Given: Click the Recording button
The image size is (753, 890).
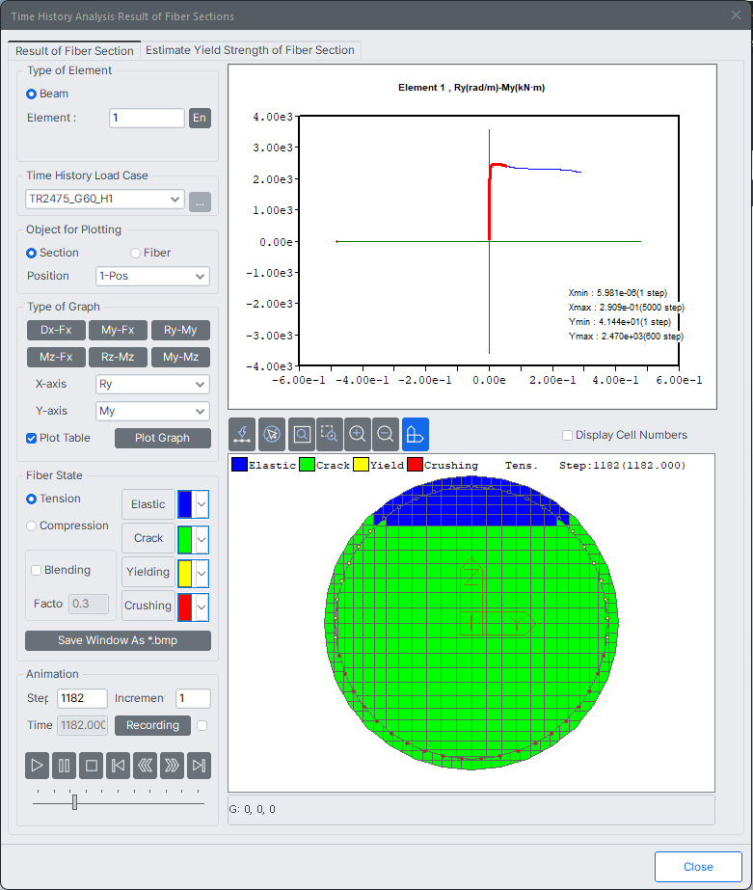Looking at the screenshot, I should tap(152, 725).
